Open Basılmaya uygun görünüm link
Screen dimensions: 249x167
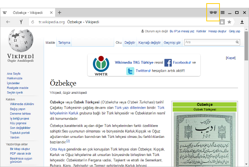point(21,160)
